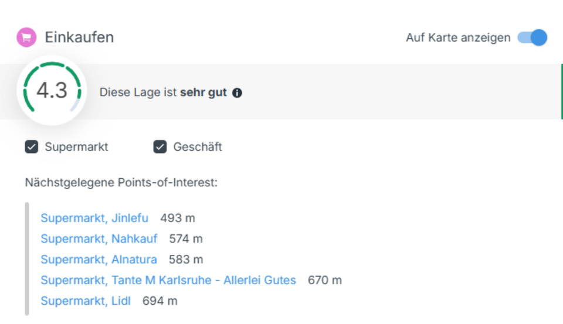
Task: Click the Einkaufen section heading
Action: click(x=79, y=38)
